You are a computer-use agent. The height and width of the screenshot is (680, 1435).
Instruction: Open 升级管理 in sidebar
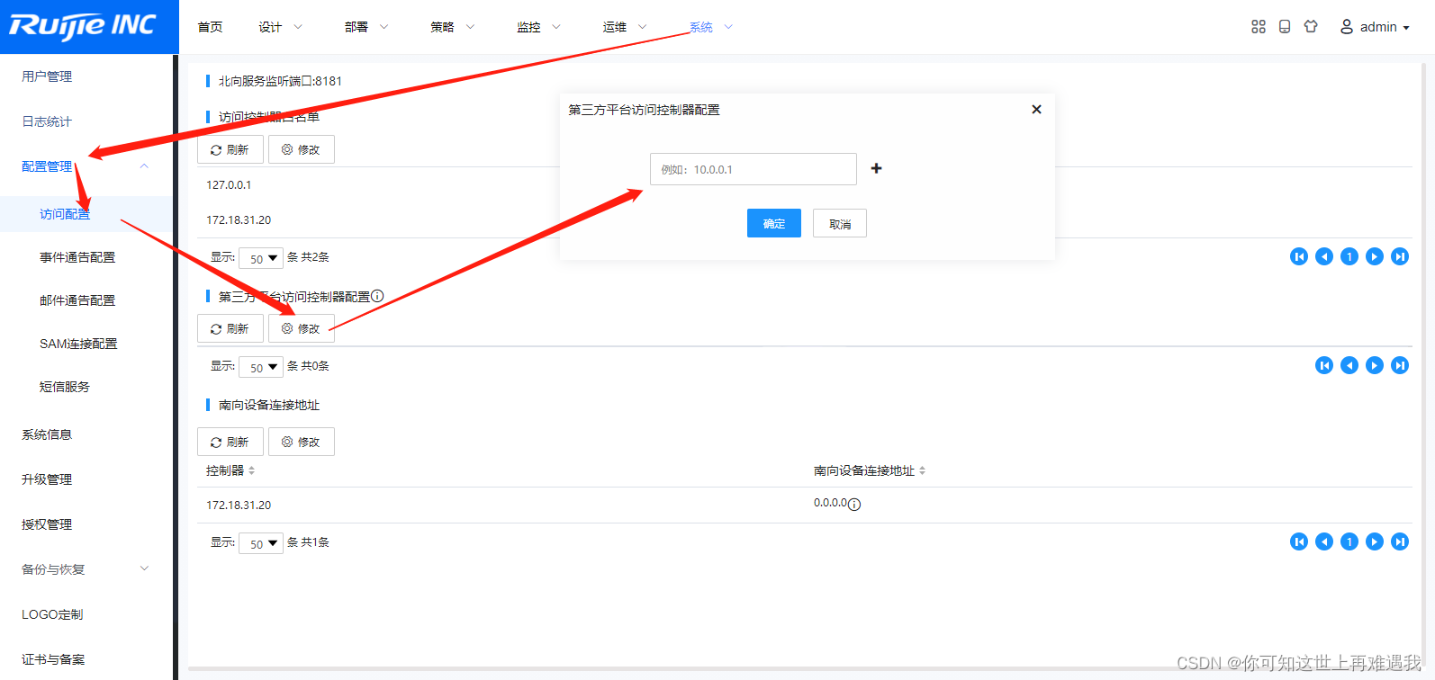[47, 479]
